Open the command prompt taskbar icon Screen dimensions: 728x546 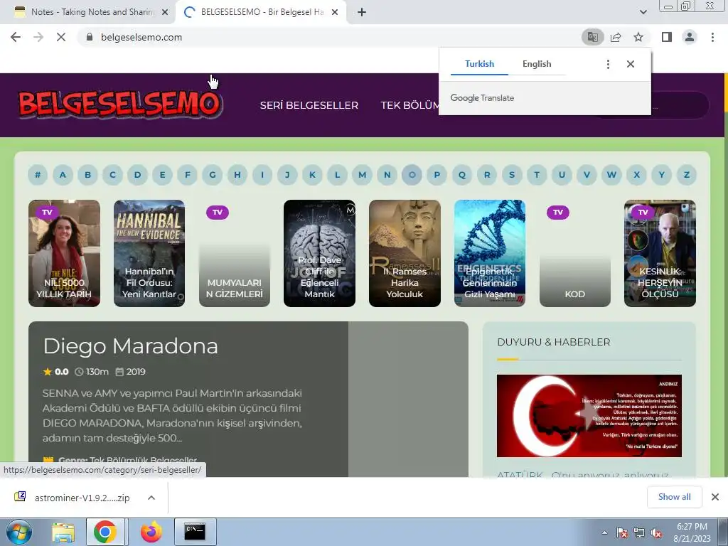pos(195,532)
